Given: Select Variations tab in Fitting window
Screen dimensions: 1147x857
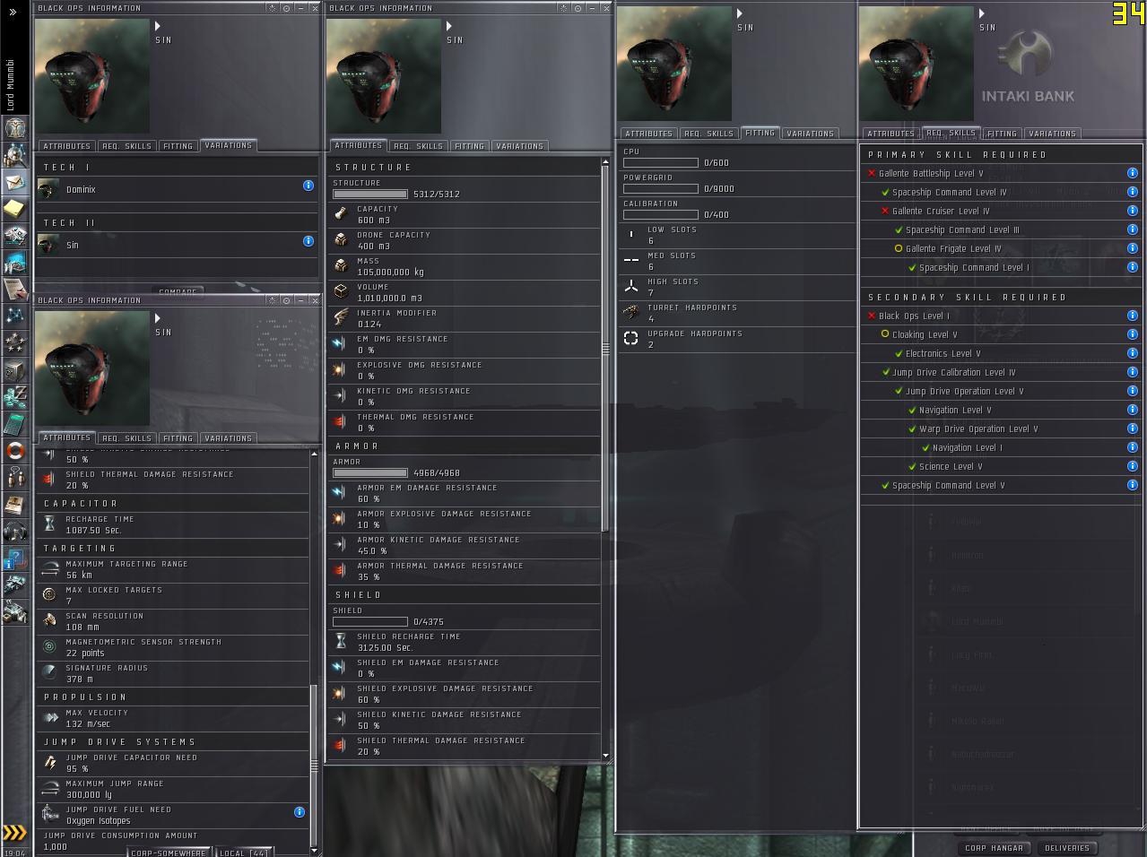Looking at the screenshot, I should click(x=811, y=133).
